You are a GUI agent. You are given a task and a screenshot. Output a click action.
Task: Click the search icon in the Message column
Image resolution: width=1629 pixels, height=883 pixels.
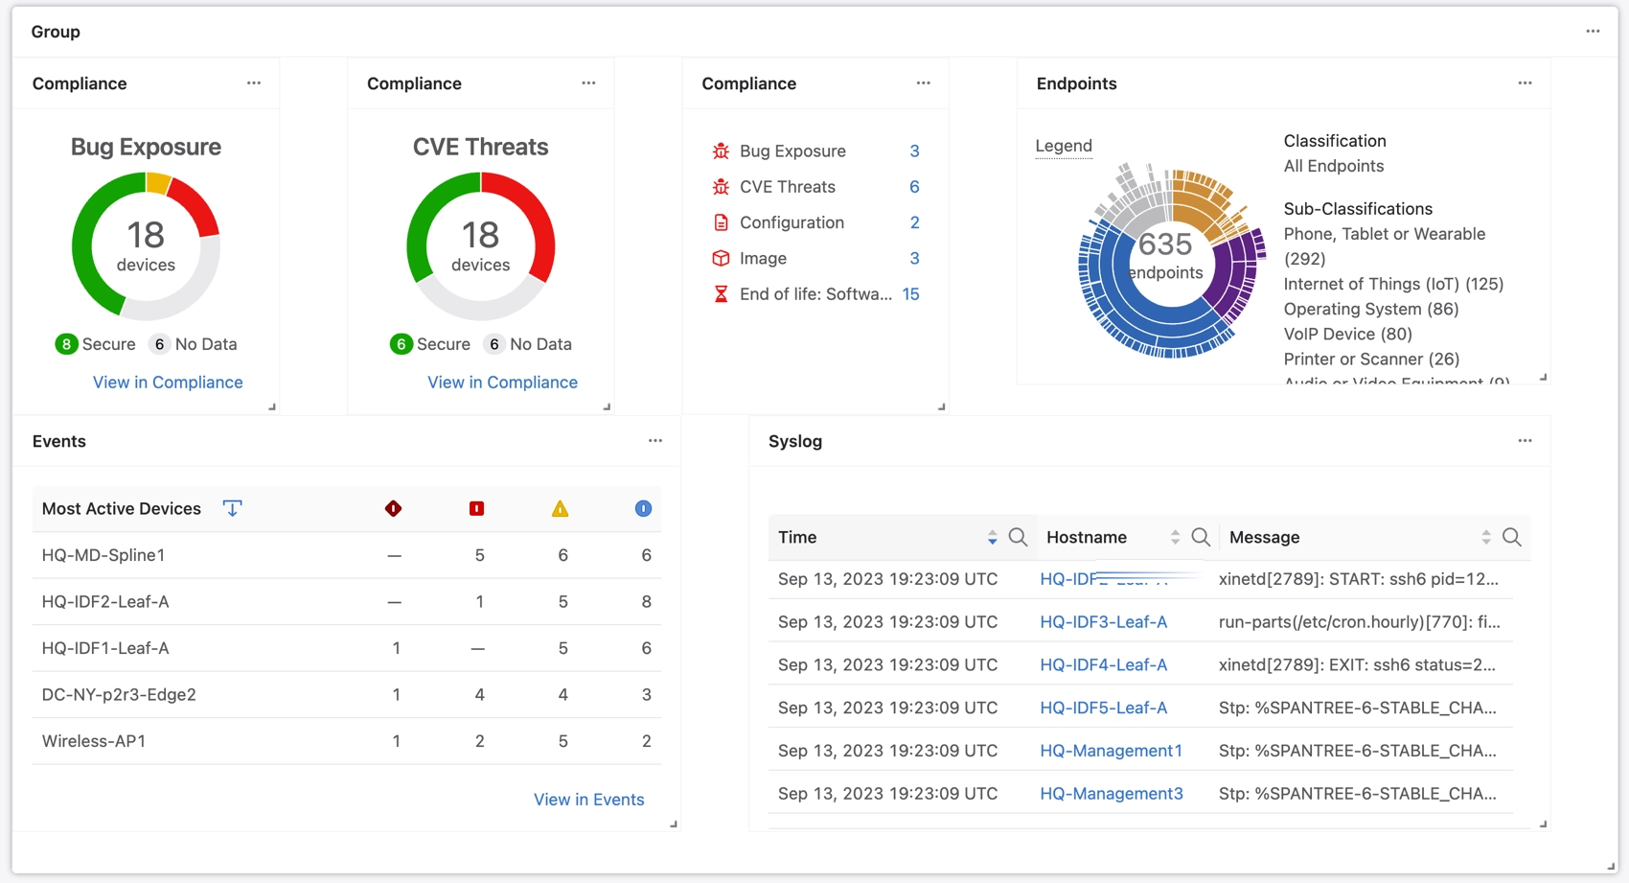tap(1512, 537)
